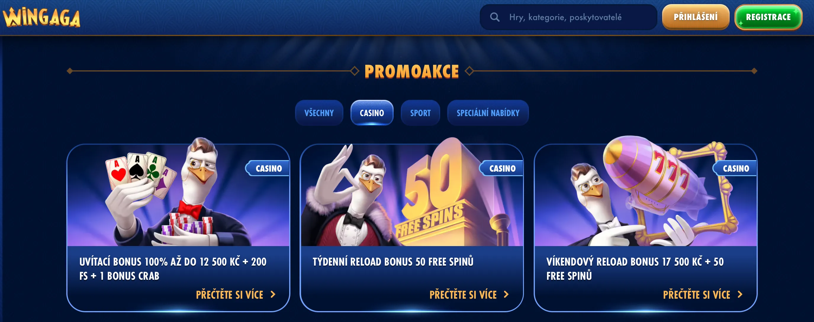Switch to the Sport tab
This screenshot has width=814, height=322.
coord(420,113)
